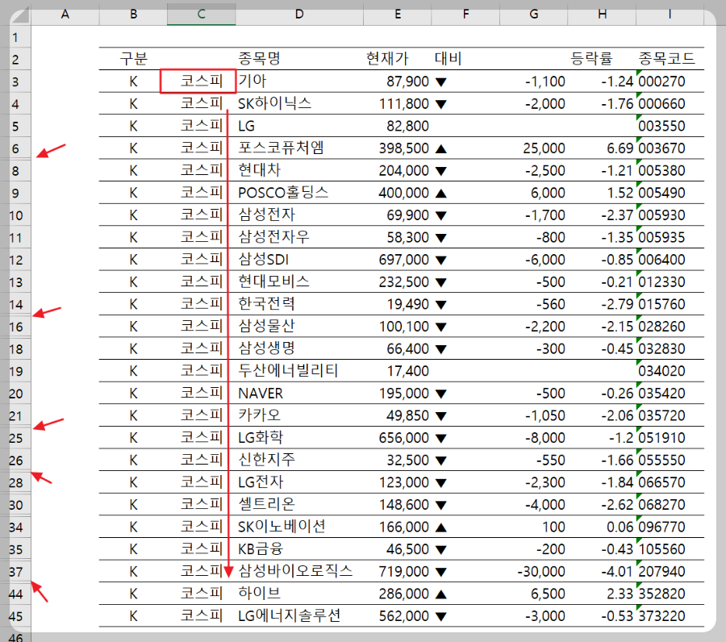Select row 6 header

16,148
